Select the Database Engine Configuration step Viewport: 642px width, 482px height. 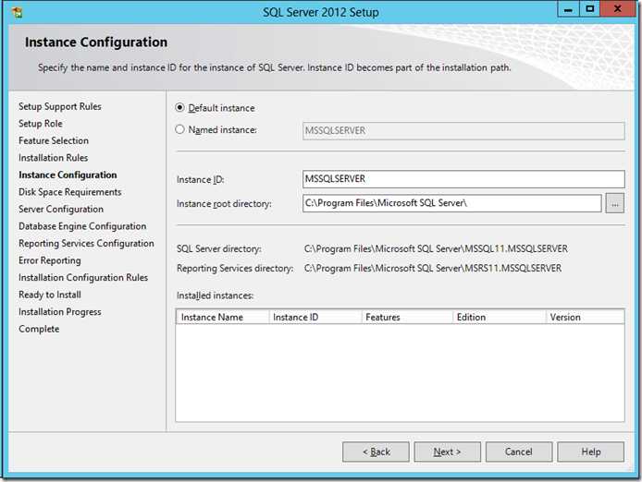click(x=82, y=226)
